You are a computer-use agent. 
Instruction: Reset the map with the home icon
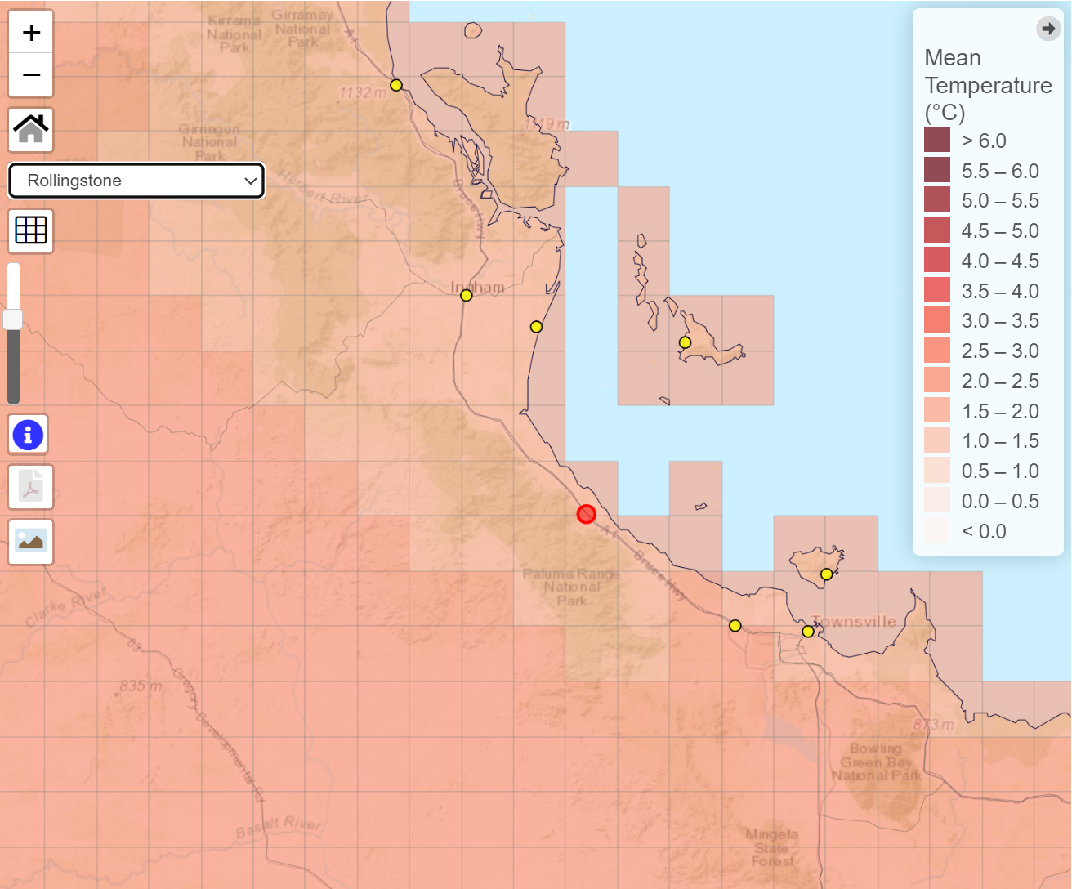[x=30, y=129]
